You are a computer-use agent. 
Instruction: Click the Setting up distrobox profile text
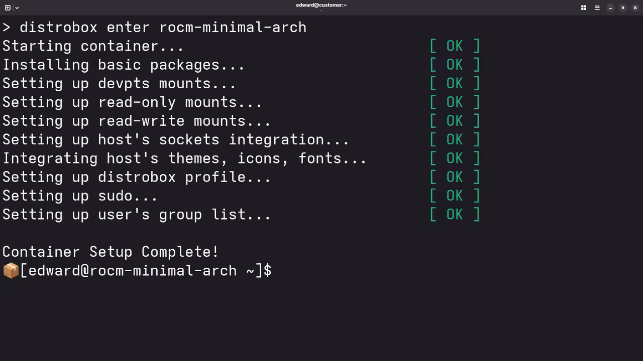[137, 177]
